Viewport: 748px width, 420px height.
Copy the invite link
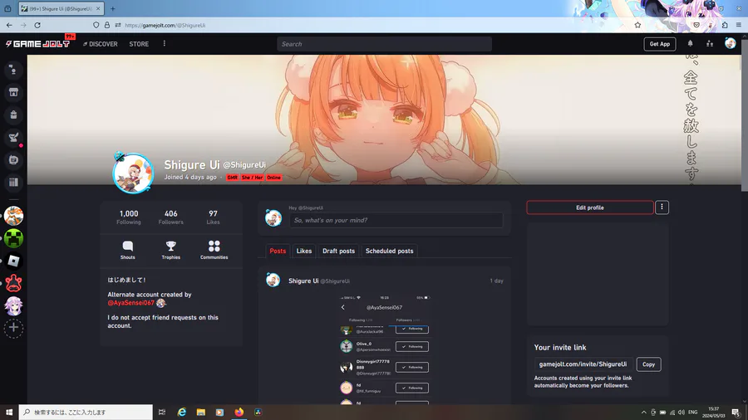click(648, 364)
